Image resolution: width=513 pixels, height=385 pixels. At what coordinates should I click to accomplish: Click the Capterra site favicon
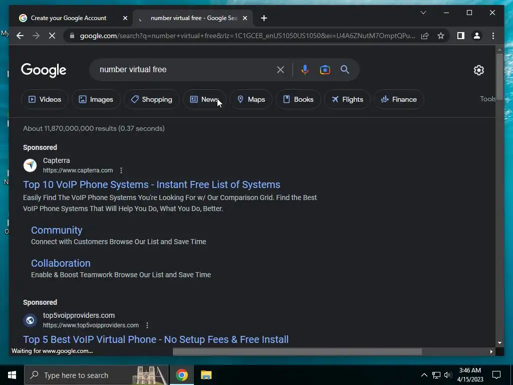(30, 165)
